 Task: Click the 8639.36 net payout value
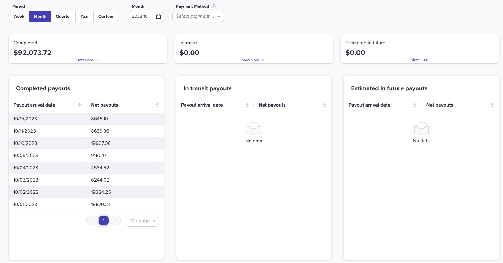100,131
